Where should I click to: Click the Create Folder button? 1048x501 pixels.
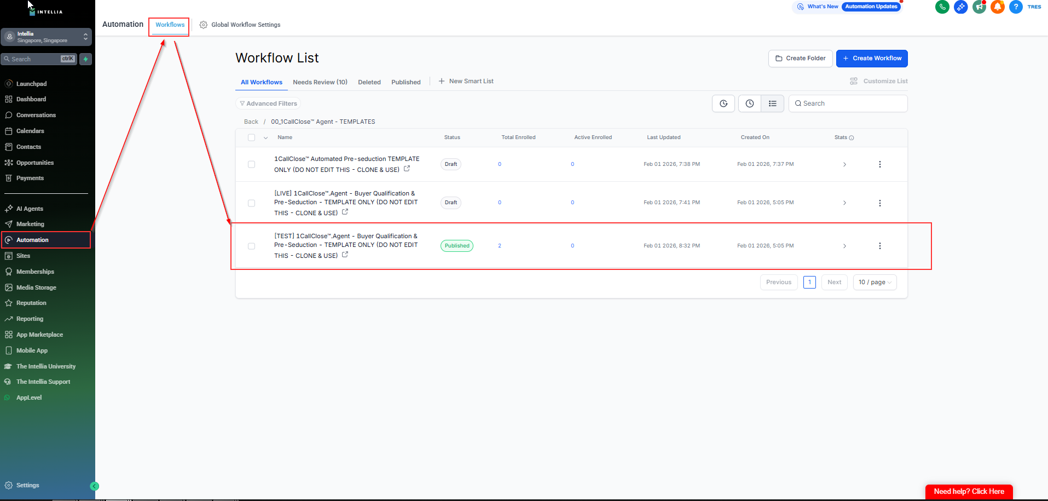click(x=800, y=59)
